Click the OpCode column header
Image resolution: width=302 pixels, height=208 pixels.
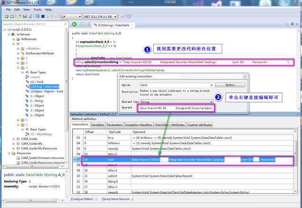click(x=115, y=132)
